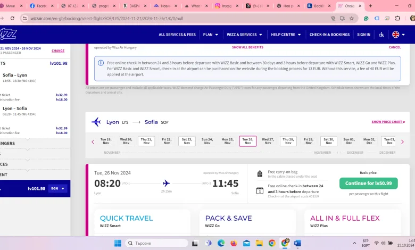
Task: Select Tue 26, Nov return date
Action: click(x=248, y=141)
